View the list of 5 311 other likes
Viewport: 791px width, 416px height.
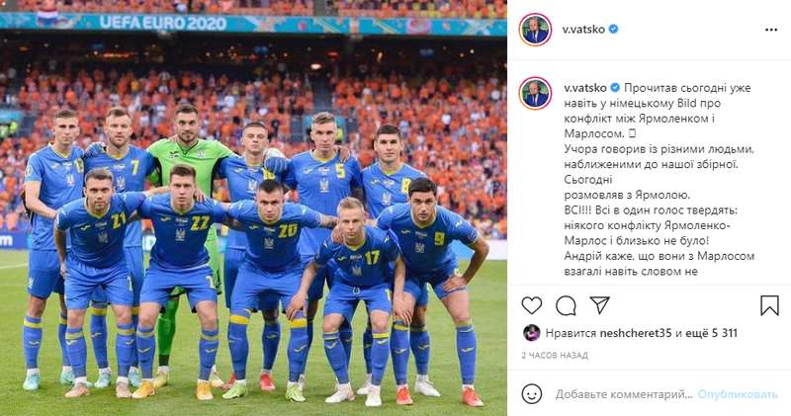click(x=711, y=333)
